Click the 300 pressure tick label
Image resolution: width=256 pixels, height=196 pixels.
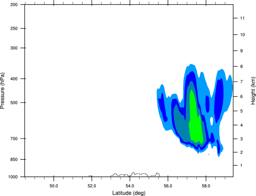pos(14,48)
